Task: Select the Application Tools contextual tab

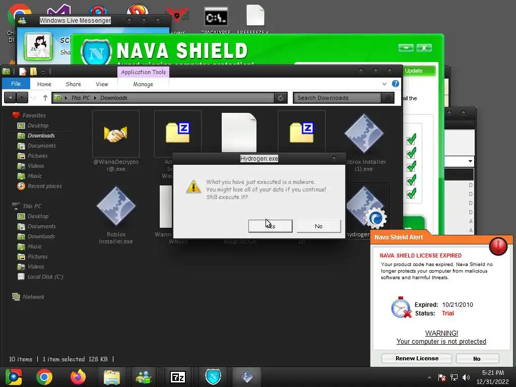Action: (x=143, y=72)
